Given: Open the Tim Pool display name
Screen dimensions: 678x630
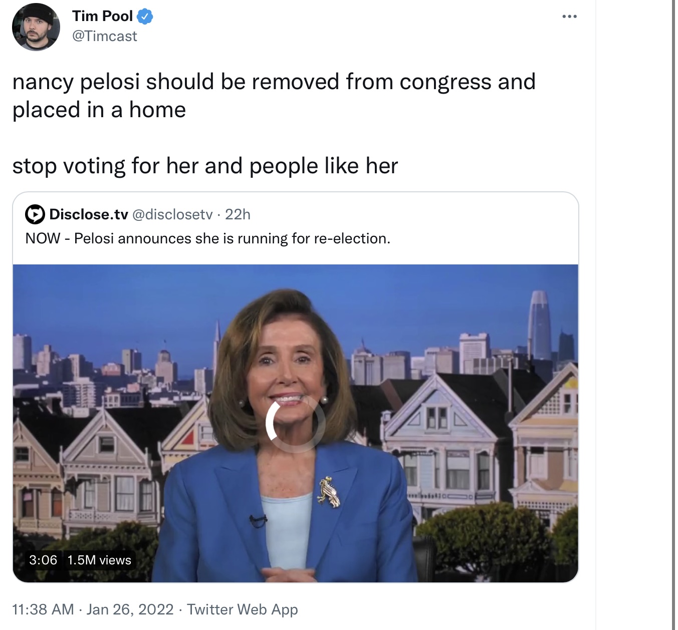Looking at the screenshot, I should [102, 16].
